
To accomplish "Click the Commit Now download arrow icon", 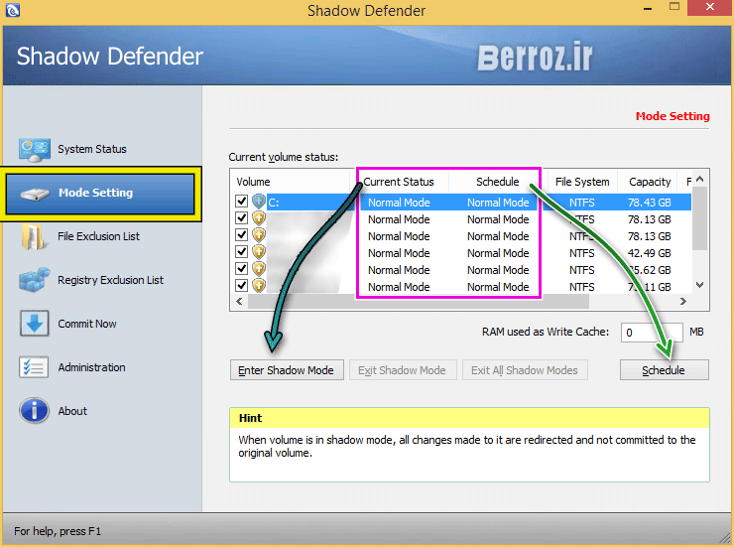I will (34, 324).
